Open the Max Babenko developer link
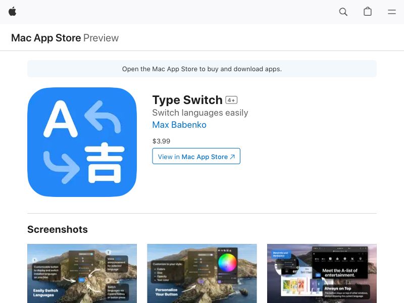This screenshot has height=303, width=404. pos(179,125)
